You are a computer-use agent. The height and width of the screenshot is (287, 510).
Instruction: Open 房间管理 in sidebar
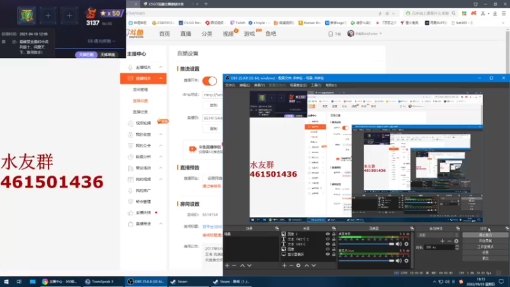(140, 89)
